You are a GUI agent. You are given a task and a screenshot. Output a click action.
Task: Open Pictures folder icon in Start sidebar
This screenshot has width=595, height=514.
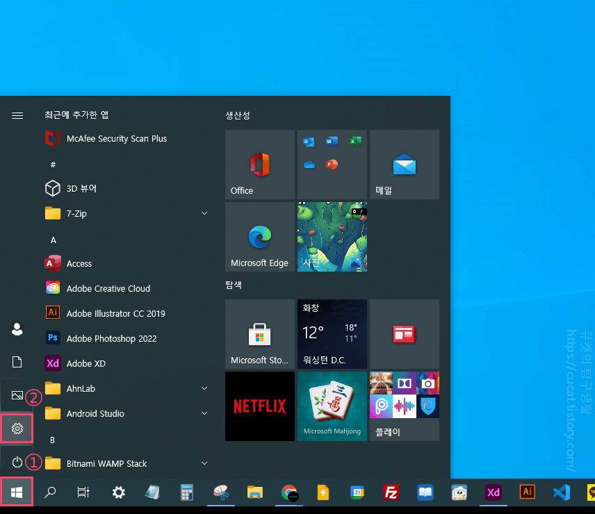(17, 395)
